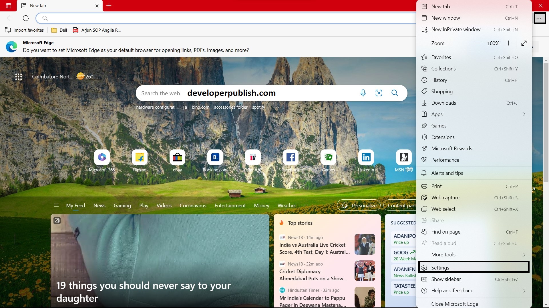
Task: Open the Facebook shortcut tile
Action: tap(291, 157)
